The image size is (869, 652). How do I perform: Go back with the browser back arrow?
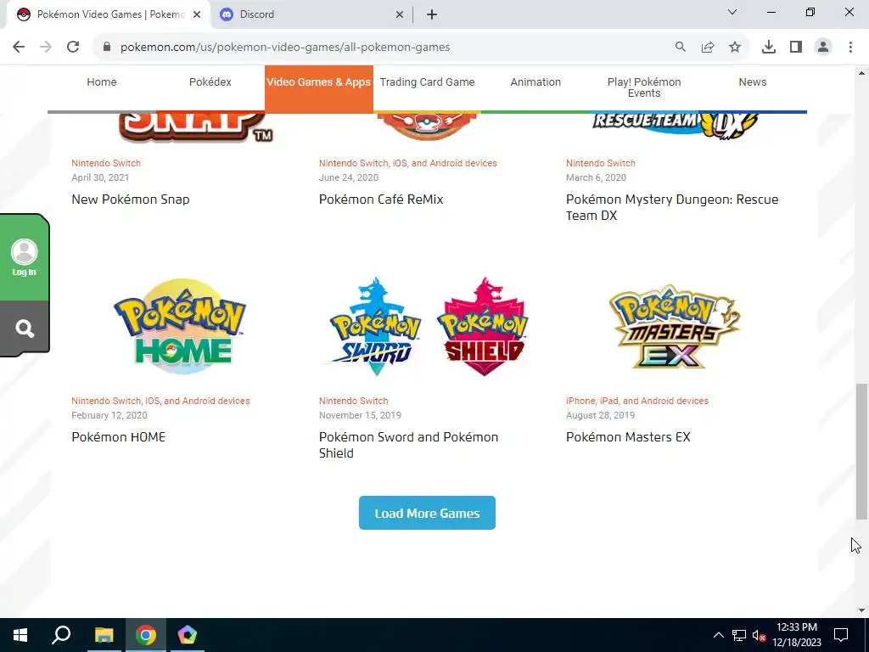19,48
